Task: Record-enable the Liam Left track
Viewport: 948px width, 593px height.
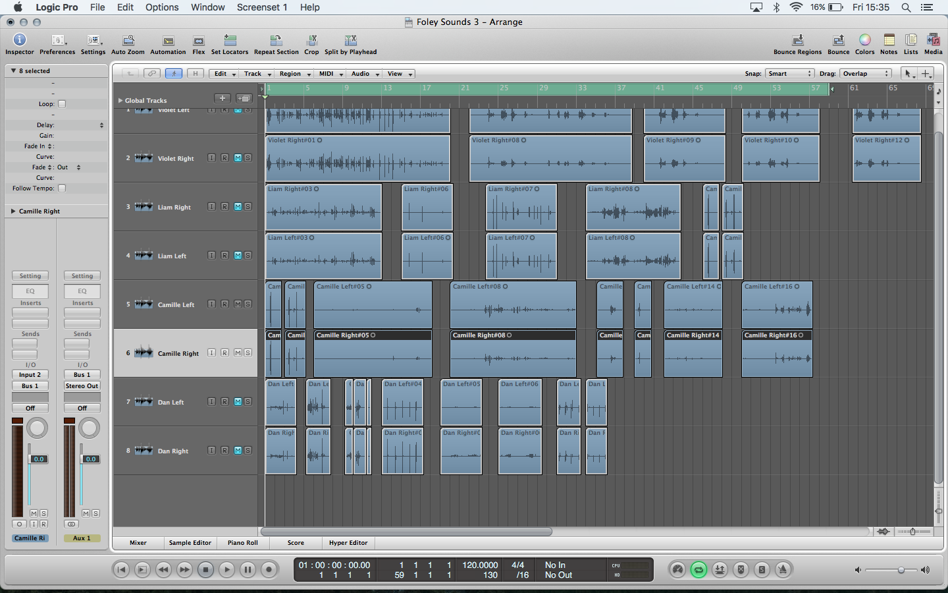Action: [x=224, y=256]
